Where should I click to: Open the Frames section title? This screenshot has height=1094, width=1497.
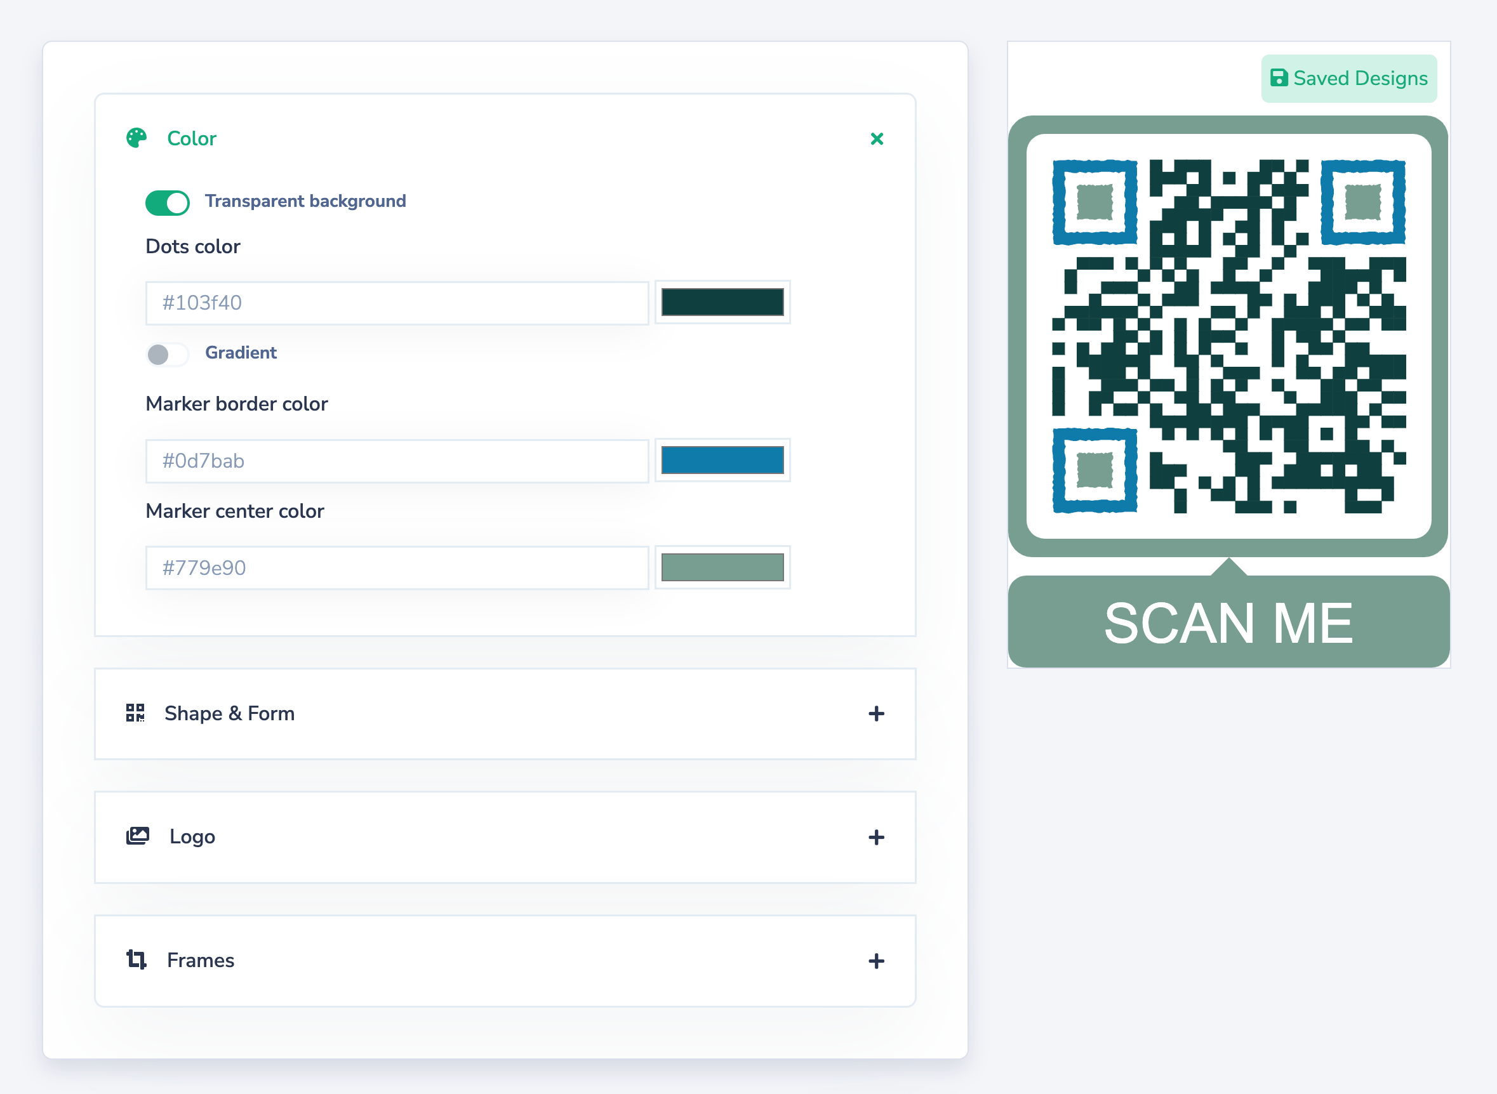201,960
